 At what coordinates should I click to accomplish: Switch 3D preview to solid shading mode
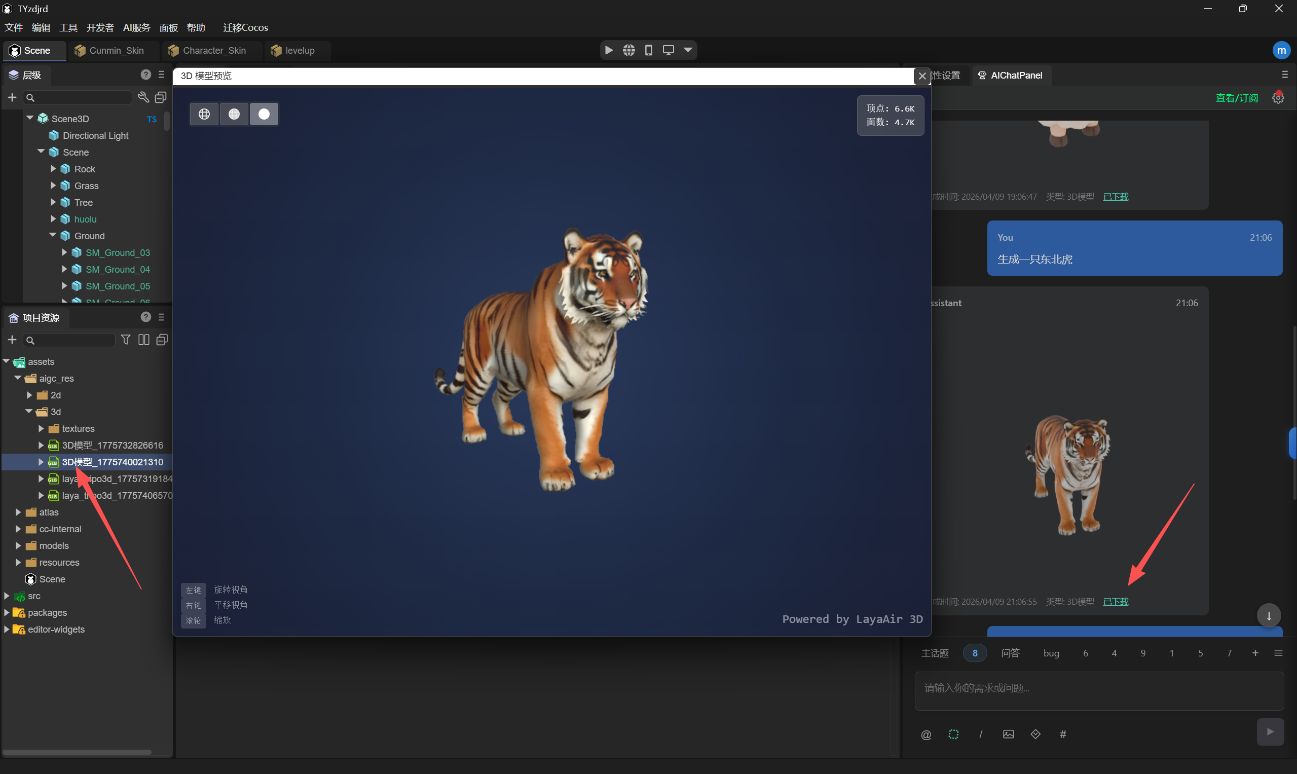(x=264, y=114)
